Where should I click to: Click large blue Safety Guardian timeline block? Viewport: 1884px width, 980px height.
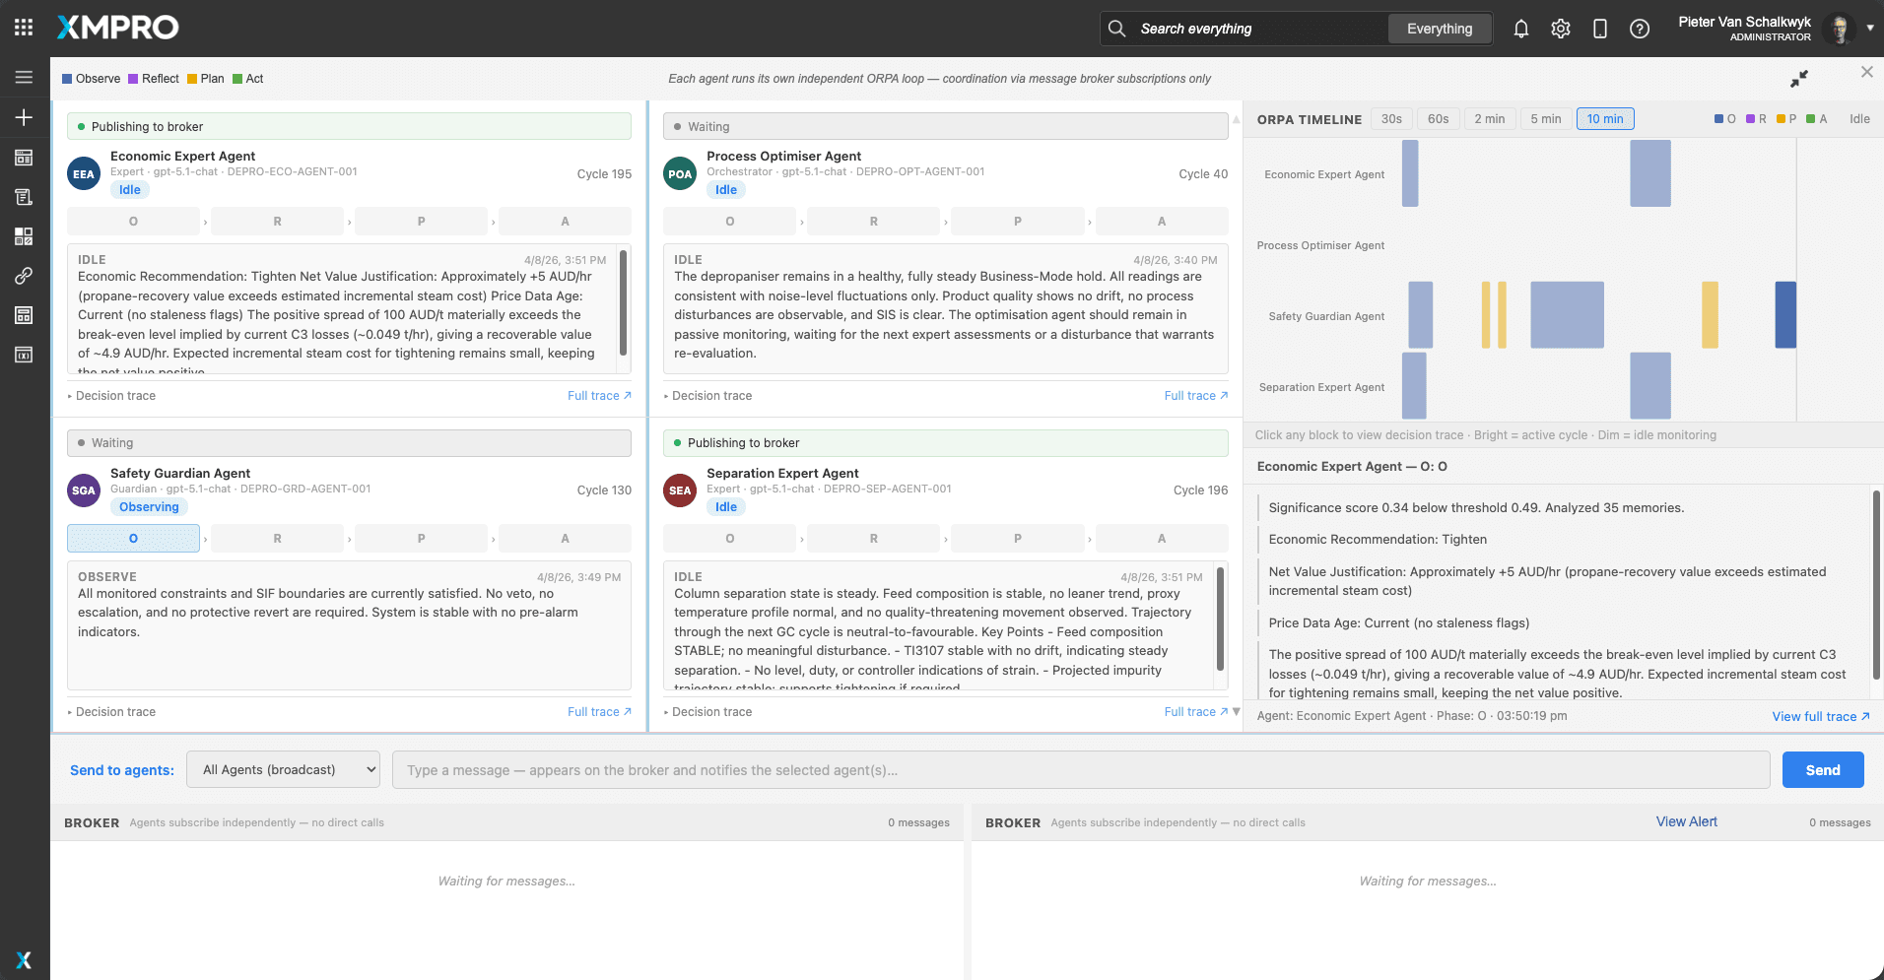[1567, 315]
